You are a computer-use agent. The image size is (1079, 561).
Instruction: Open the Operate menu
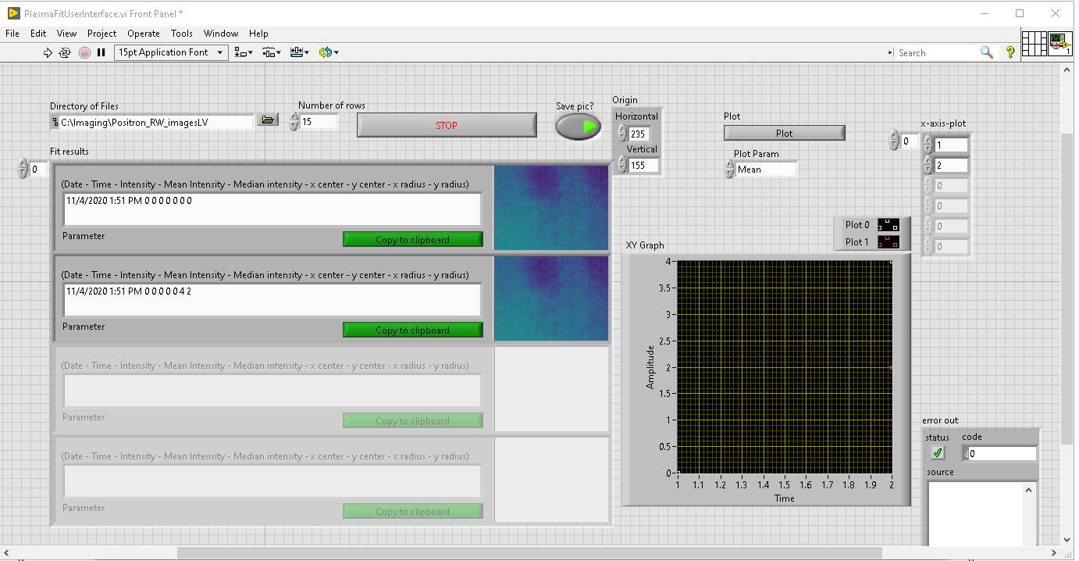[x=143, y=34]
